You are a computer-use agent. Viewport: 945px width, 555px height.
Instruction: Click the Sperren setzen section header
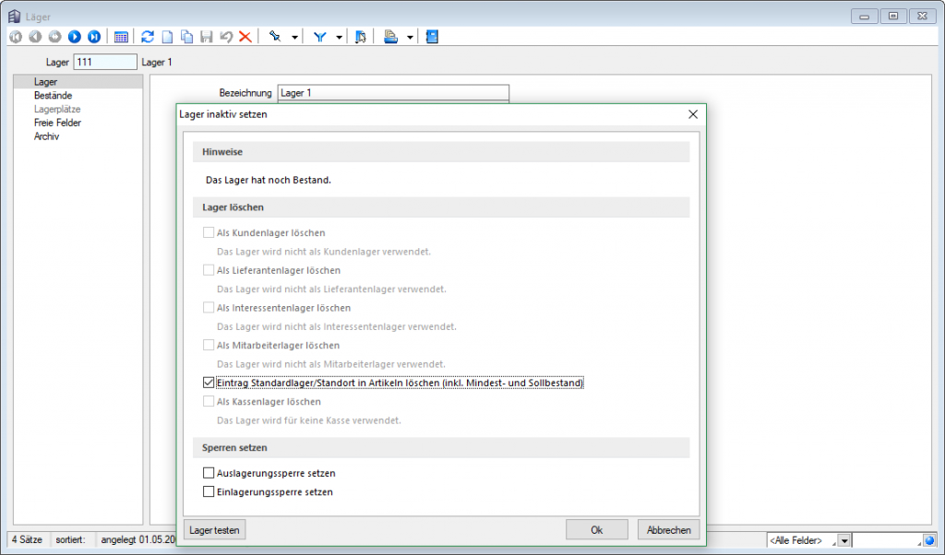click(441, 447)
